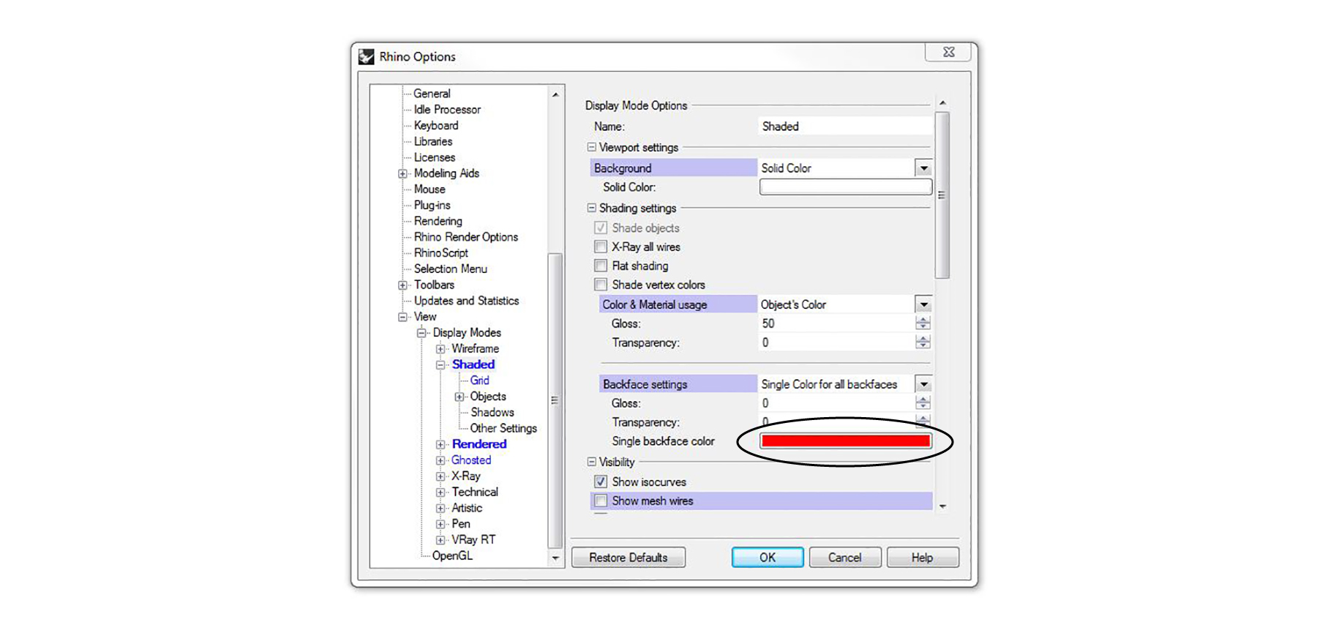Expand the Ghosted display mode node

pos(440,460)
